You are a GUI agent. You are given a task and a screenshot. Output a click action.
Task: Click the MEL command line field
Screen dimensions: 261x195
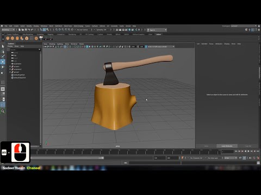[x=154, y=163]
